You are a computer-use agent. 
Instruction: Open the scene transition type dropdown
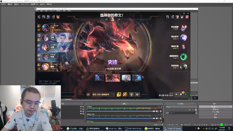click(x=181, y=107)
